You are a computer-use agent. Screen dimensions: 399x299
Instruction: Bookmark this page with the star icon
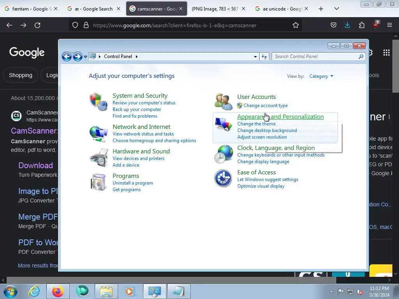pyautogui.click(x=295, y=25)
